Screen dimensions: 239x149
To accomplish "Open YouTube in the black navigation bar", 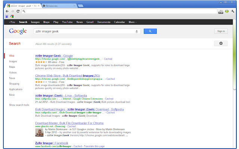I will point(67,22).
